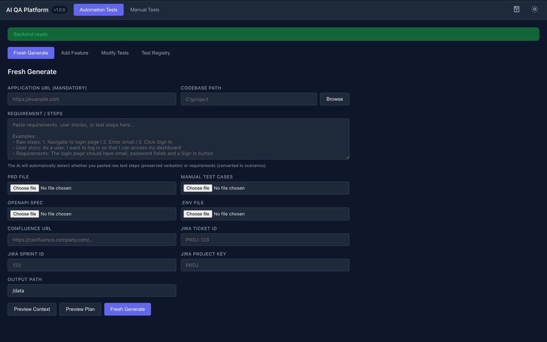Click the purple Fresh Generate button at bottom
Image resolution: width=547 pixels, height=342 pixels.
127,309
